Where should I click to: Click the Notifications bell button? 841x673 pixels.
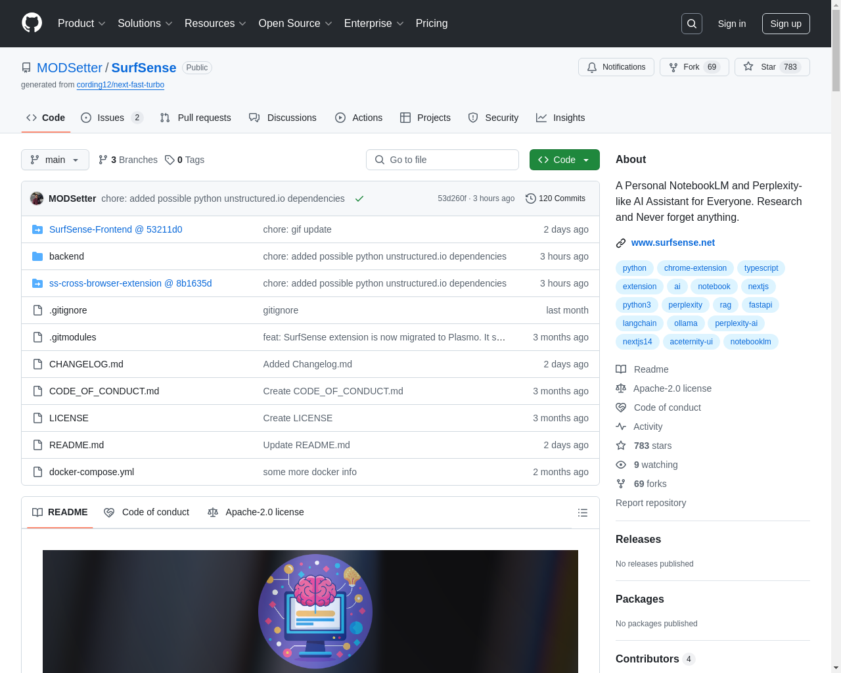click(x=616, y=67)
